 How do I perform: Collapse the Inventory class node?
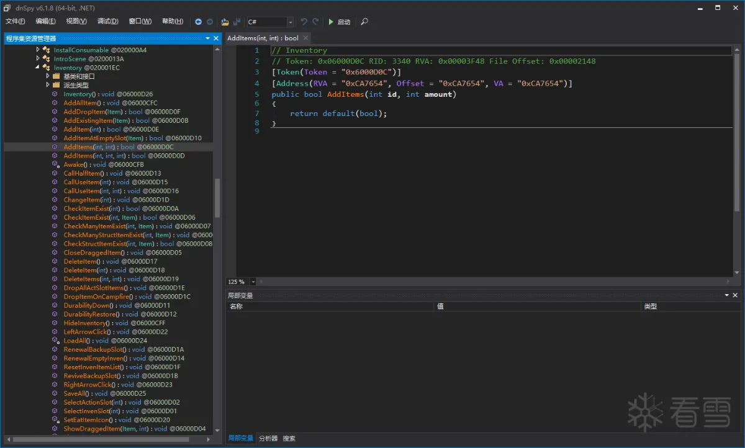pos(38,68)
